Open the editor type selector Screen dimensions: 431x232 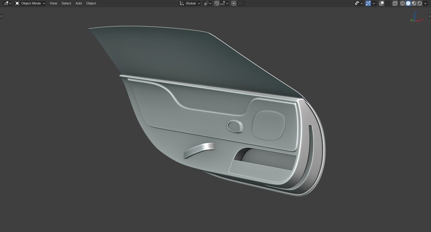7,3
